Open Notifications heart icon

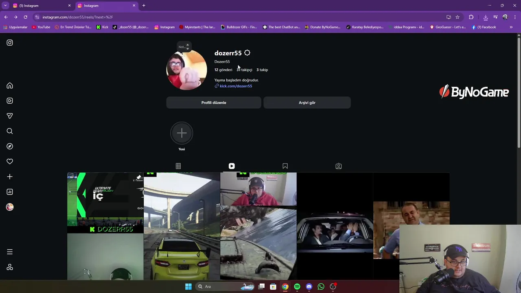(x=10, y=162)
